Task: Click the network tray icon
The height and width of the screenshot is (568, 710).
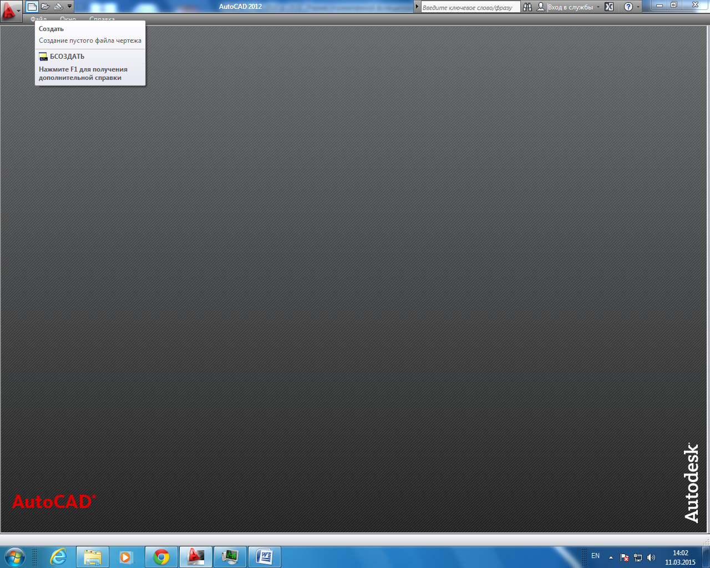Action: pyautogui.click(x=638, y=557)
